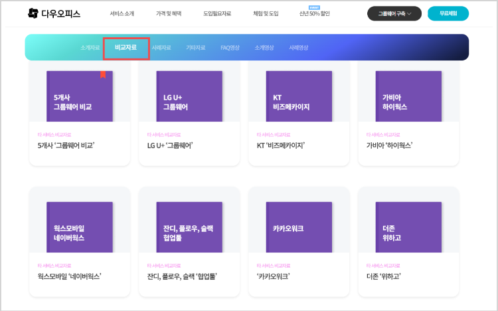Click the red bookmark on 5개사 cover
The width and height of the screenshot is (498, 311).
pyautogui.click(x=103, y=74)
